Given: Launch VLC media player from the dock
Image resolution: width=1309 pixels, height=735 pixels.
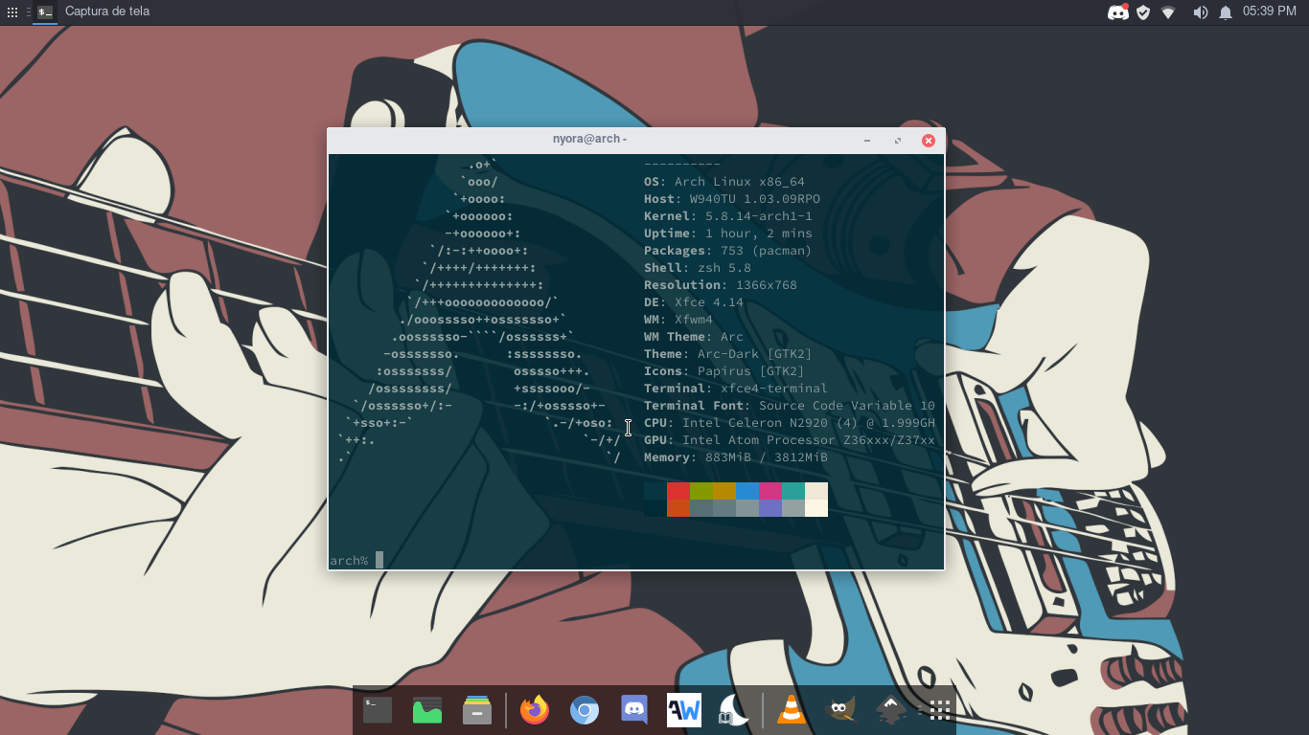Looking at the screenshot, I should [x=792, y=710].
